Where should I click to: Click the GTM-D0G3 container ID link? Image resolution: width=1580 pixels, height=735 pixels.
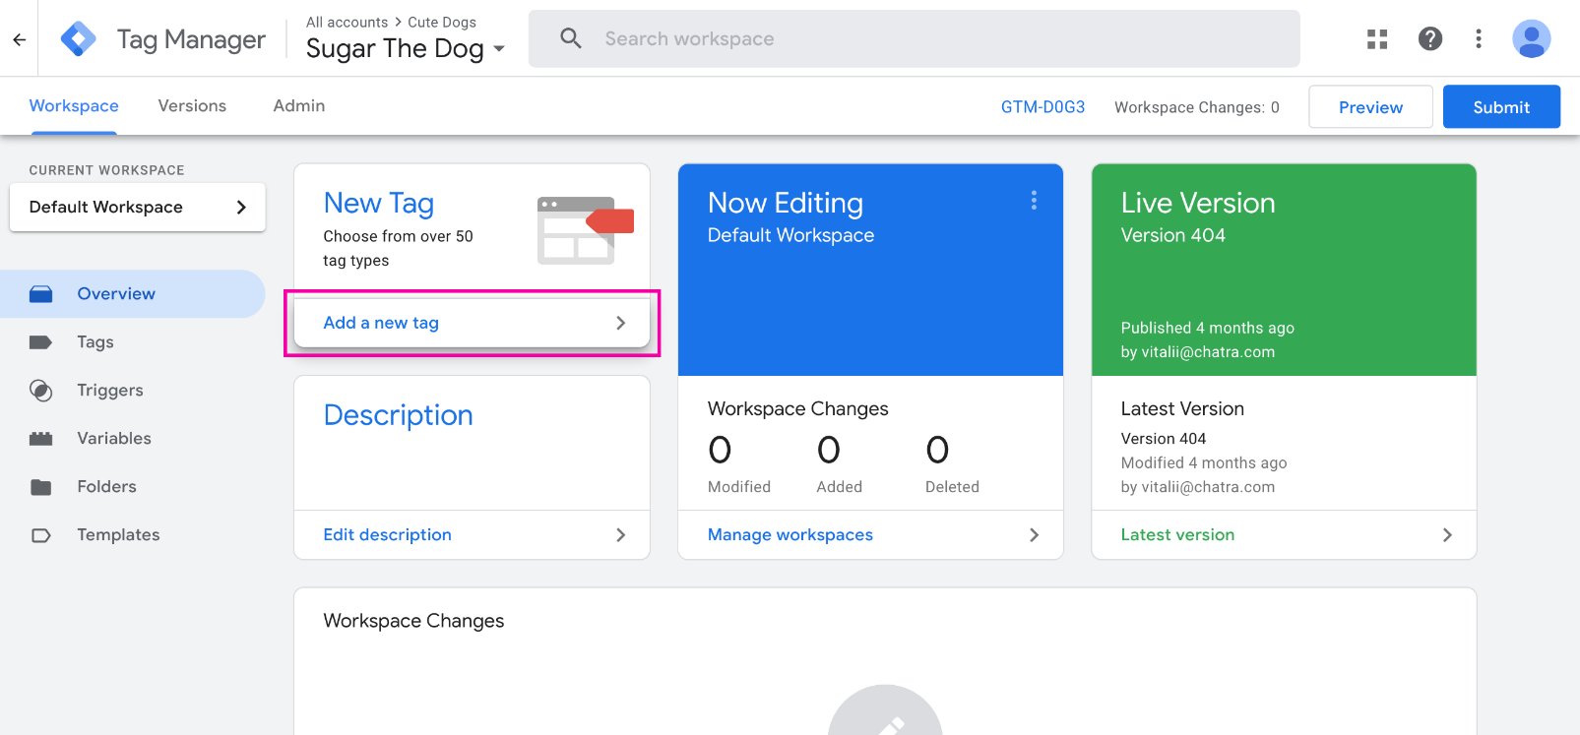[x=1043, y=107]
